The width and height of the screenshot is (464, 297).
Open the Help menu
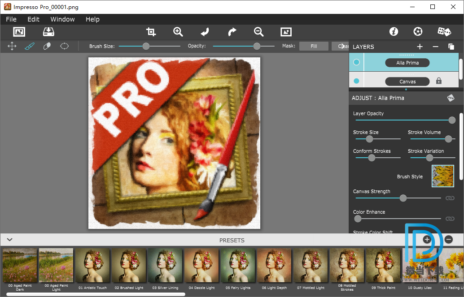pyautogui.click(x=92, y=19)
